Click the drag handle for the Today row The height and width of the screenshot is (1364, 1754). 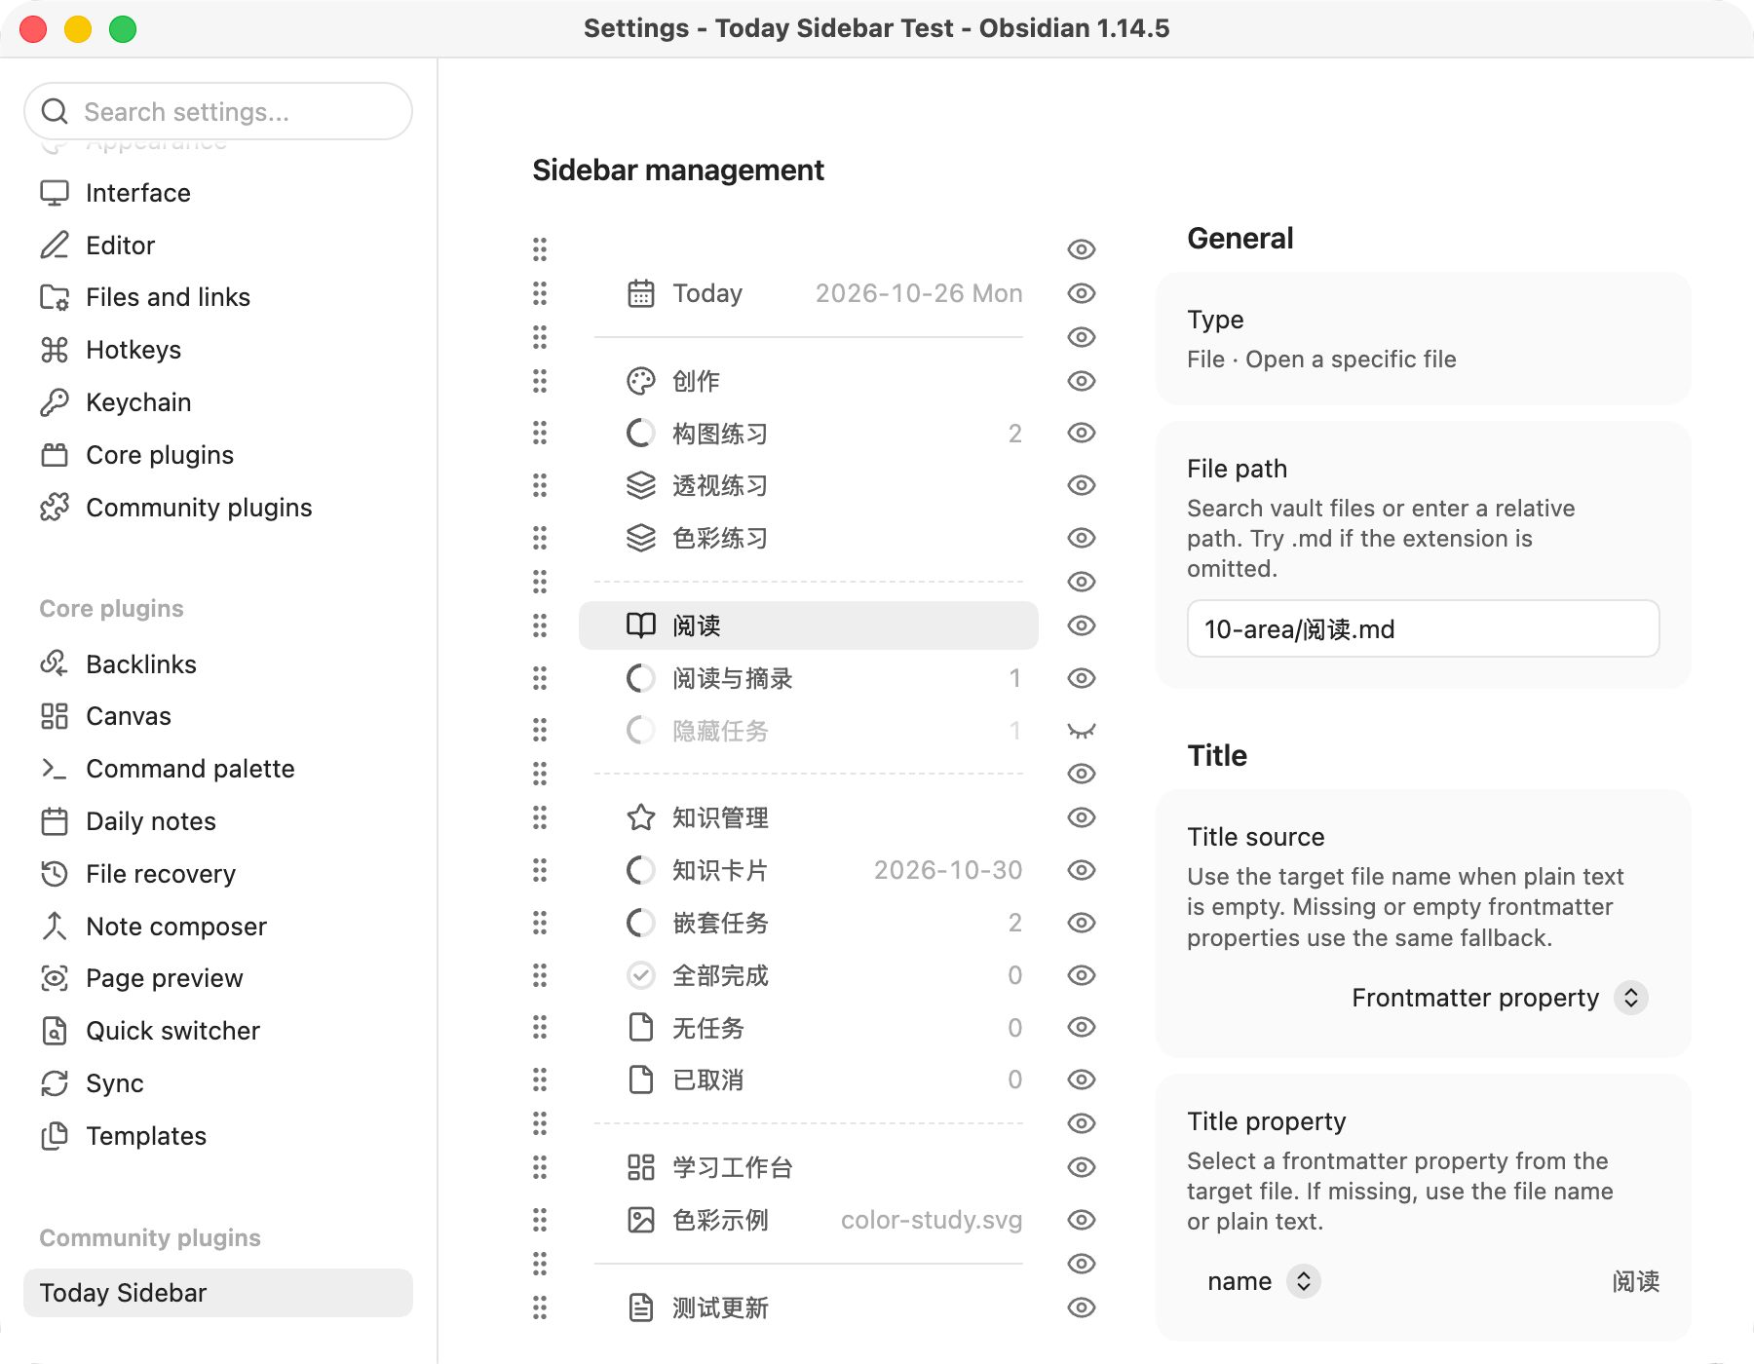pyautogui.click(x=540, y=293)
